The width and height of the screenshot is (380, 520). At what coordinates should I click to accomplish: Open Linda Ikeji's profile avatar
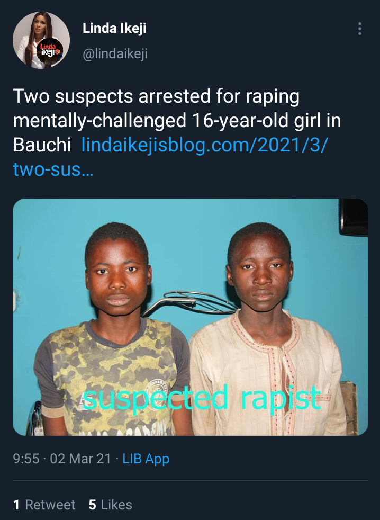coord(41,40)
